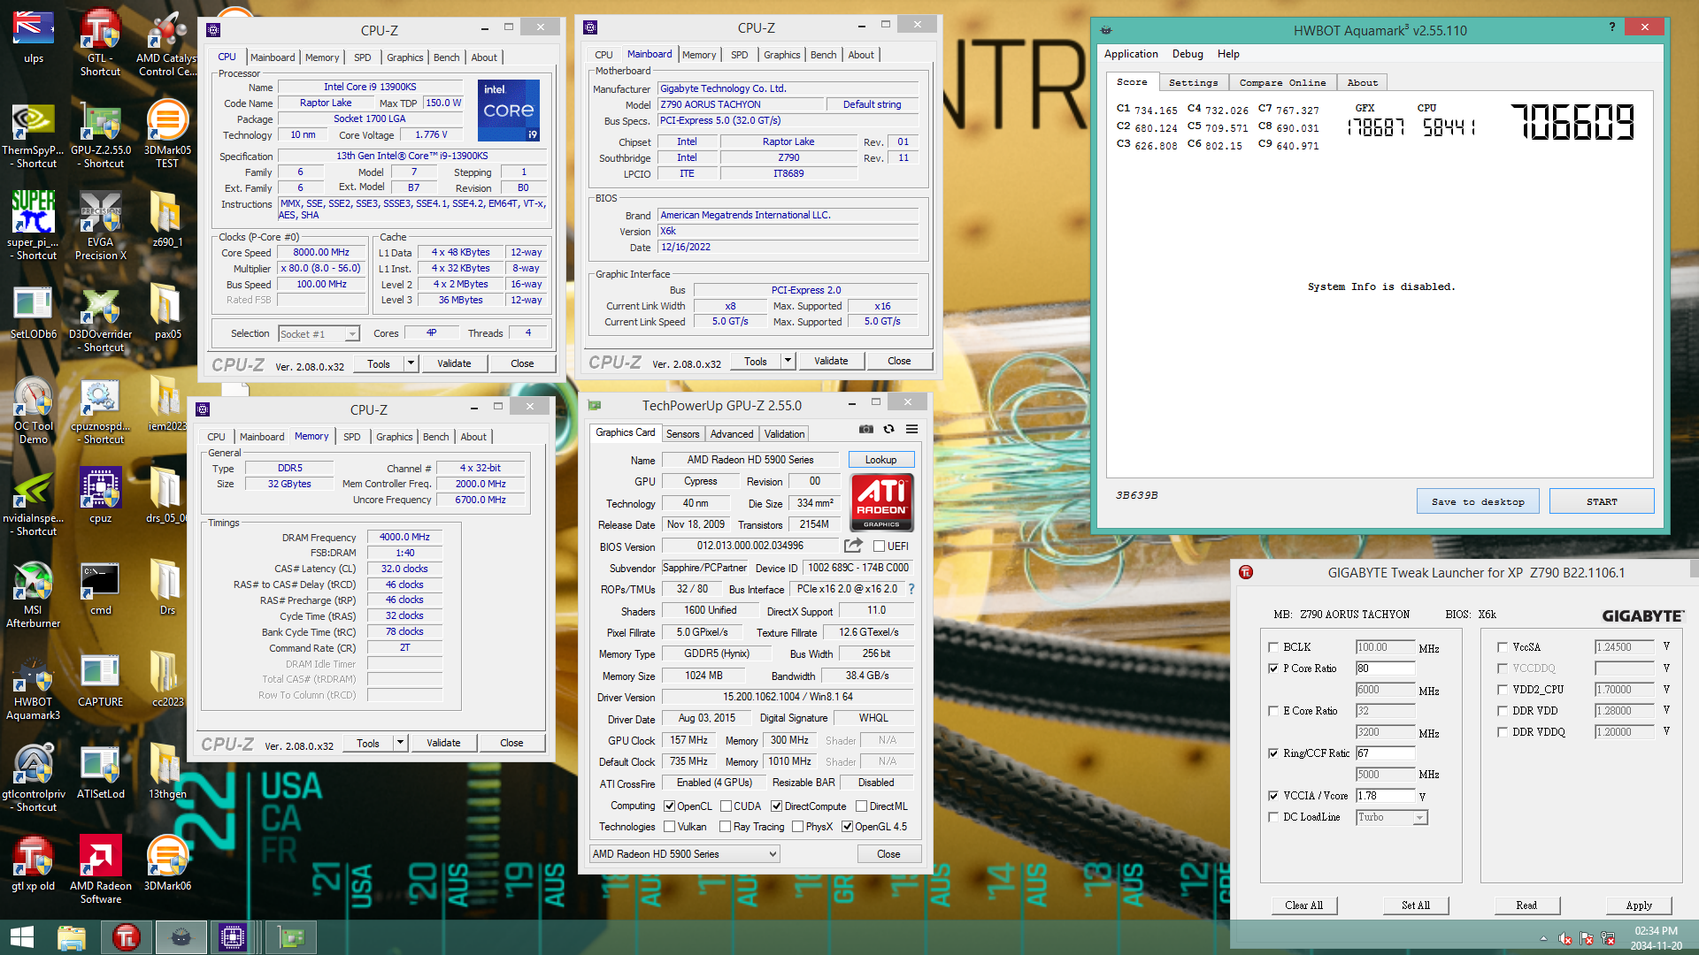Open cpuz desktop icon
Image resolution: width=1699 pixels, height=955 pixels.
click(101, 496)
